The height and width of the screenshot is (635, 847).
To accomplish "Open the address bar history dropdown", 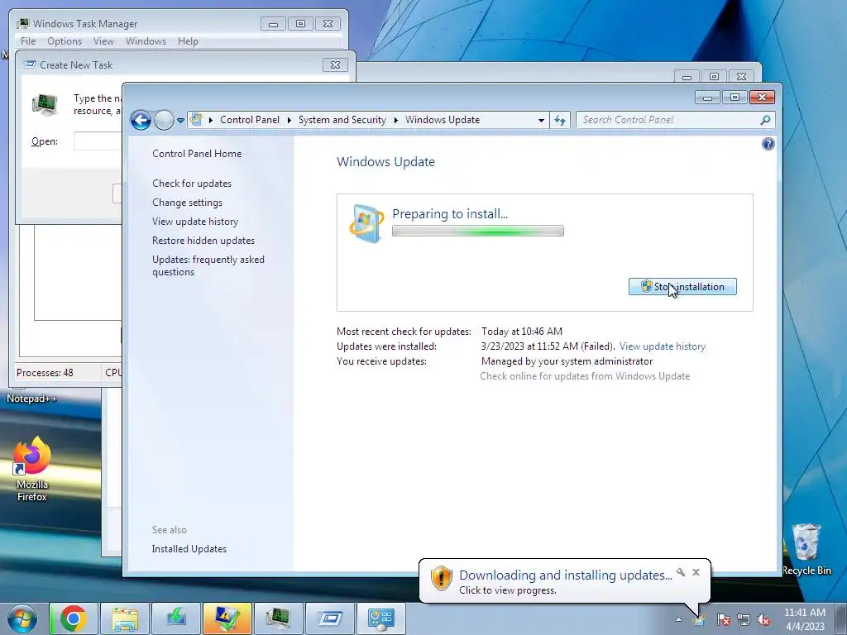I will click(541, 121).
